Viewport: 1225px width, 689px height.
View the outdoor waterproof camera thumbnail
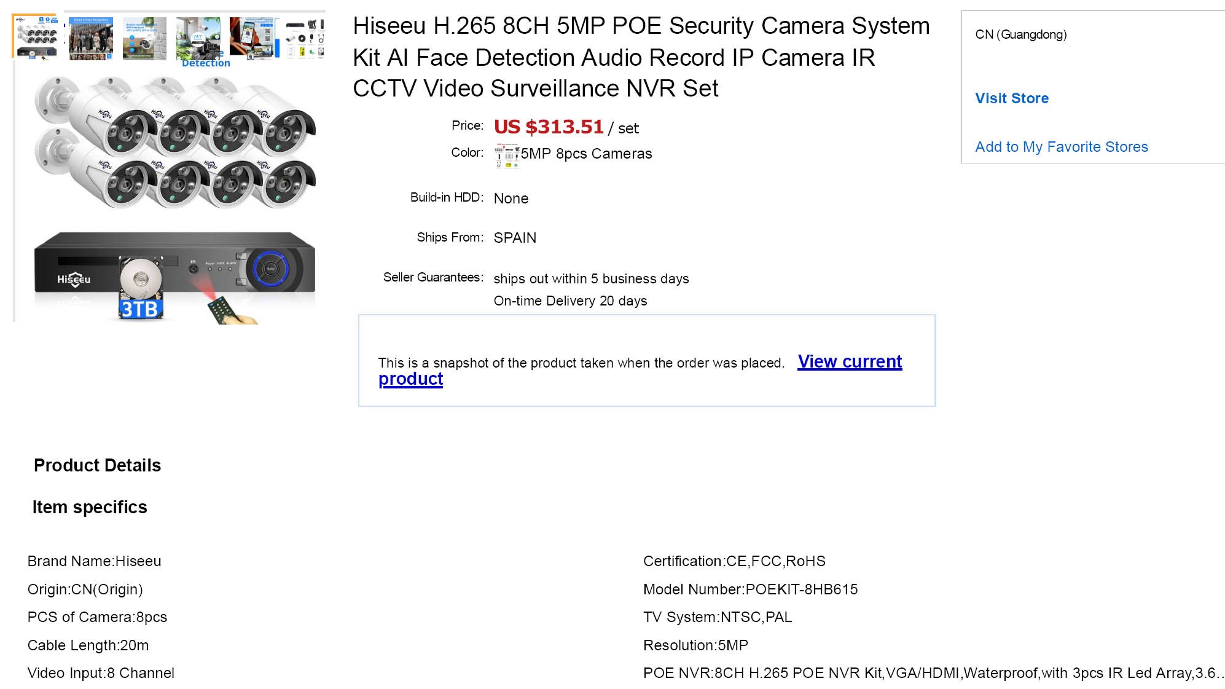144,38
